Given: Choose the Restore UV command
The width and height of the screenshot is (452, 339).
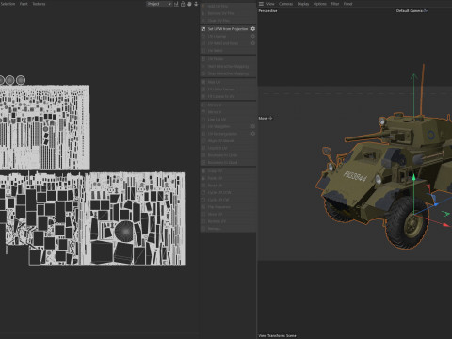Looking at the screenshot, I should 228,221.
